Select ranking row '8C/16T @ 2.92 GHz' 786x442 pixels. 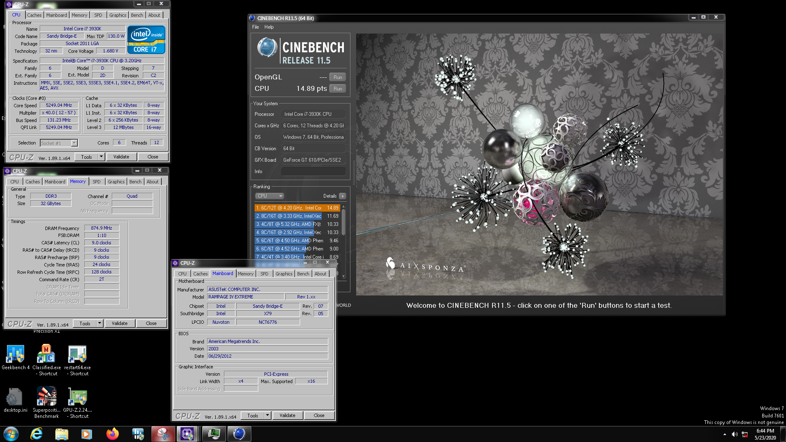[297, 232]
